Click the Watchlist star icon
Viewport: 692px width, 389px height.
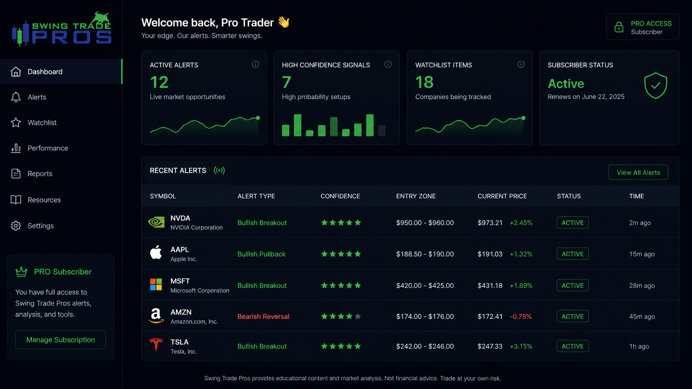point(16,123)
